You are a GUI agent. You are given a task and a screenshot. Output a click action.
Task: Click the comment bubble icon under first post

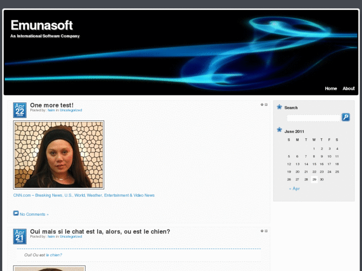16,213
